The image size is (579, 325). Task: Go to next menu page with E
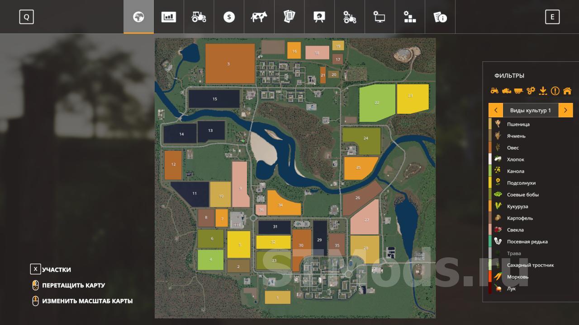coord(552,17)
